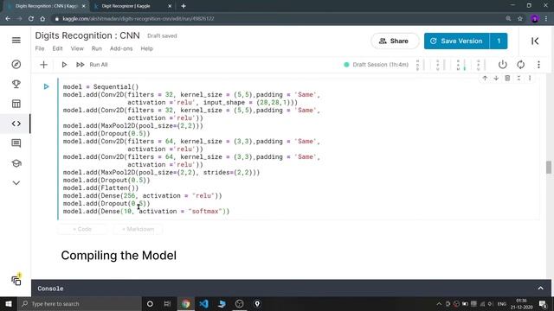
Task: Open Windows Start menu
Action: (x=9, y=303)
